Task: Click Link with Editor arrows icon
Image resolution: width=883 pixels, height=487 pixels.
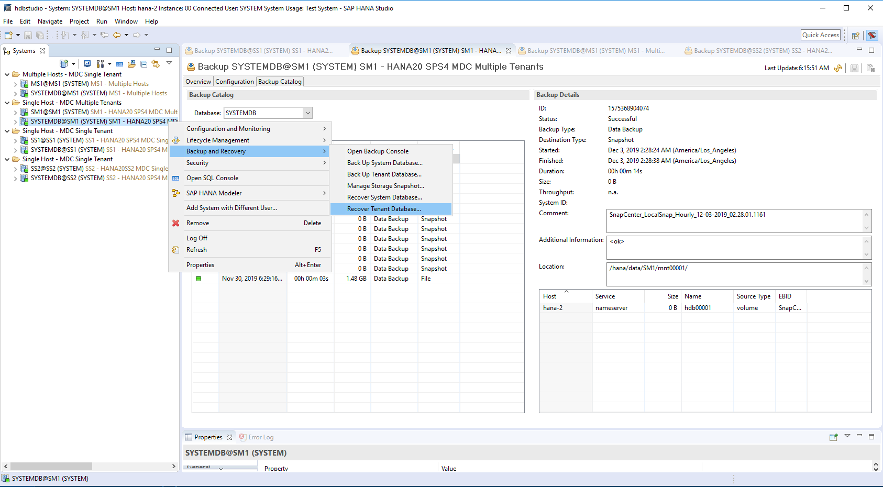Action: tap(156, 64)
